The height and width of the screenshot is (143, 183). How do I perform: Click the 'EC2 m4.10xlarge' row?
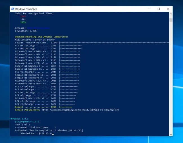[x=48, y=49]
